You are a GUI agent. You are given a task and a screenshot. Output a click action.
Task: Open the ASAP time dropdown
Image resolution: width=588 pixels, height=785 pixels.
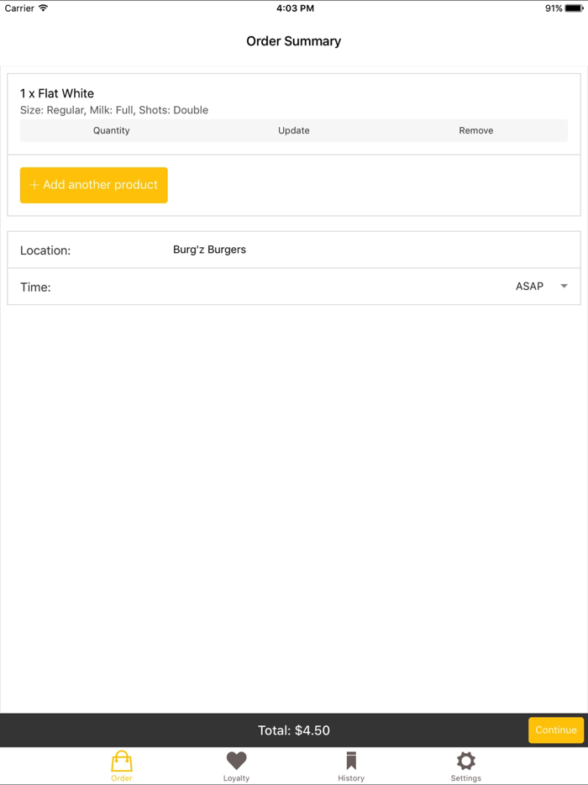click(529, 286)
